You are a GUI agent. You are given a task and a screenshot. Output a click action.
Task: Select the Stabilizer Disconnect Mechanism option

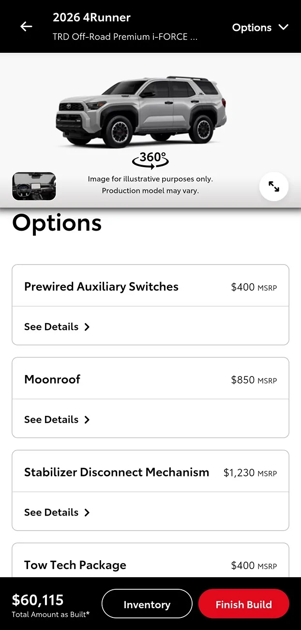click(x=150, y=472)
